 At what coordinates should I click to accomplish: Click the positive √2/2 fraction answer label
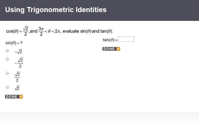coord(17,77)
